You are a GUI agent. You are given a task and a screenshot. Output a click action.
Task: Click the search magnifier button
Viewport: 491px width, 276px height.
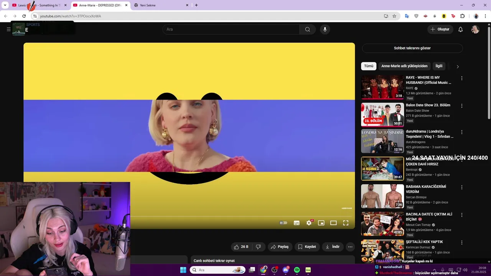308,29
